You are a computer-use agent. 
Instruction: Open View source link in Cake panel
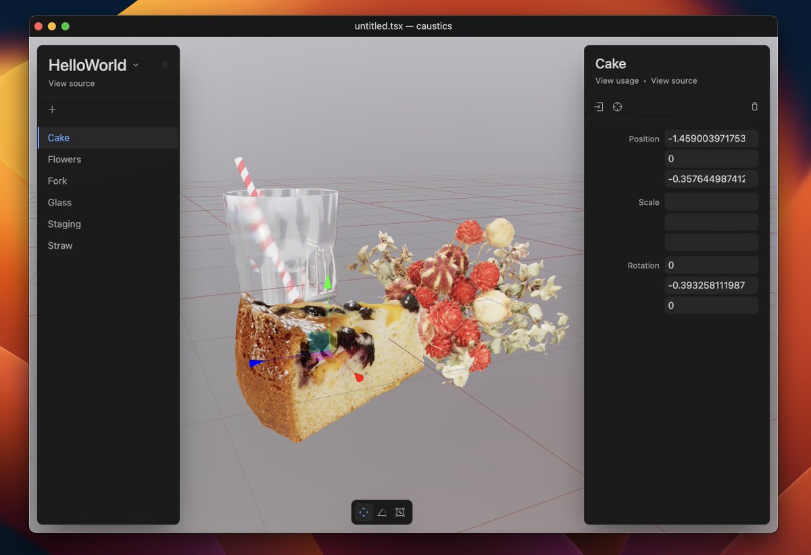674,80
